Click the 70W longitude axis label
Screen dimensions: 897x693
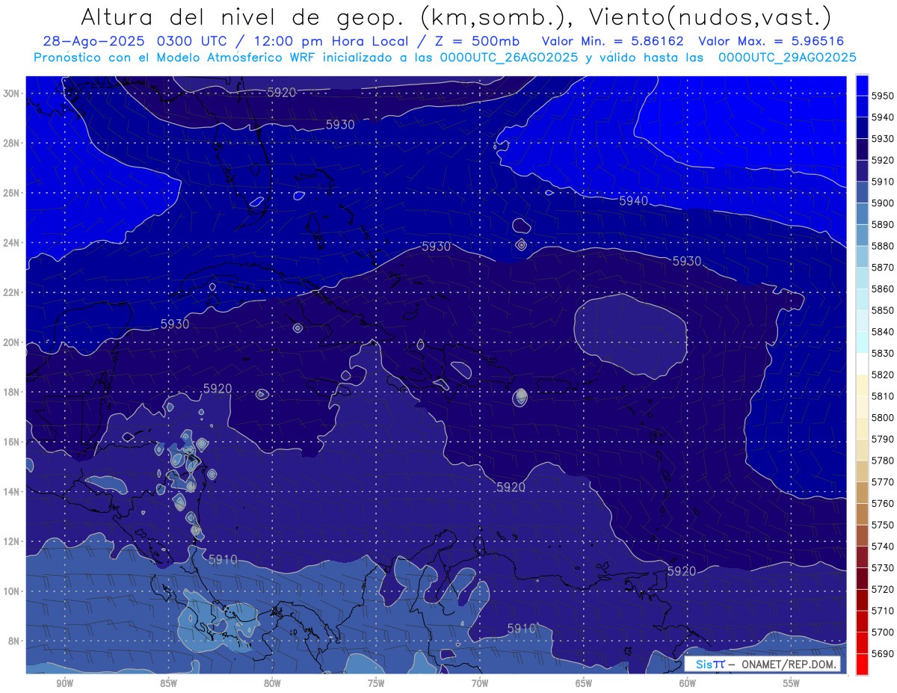[480, 683]
